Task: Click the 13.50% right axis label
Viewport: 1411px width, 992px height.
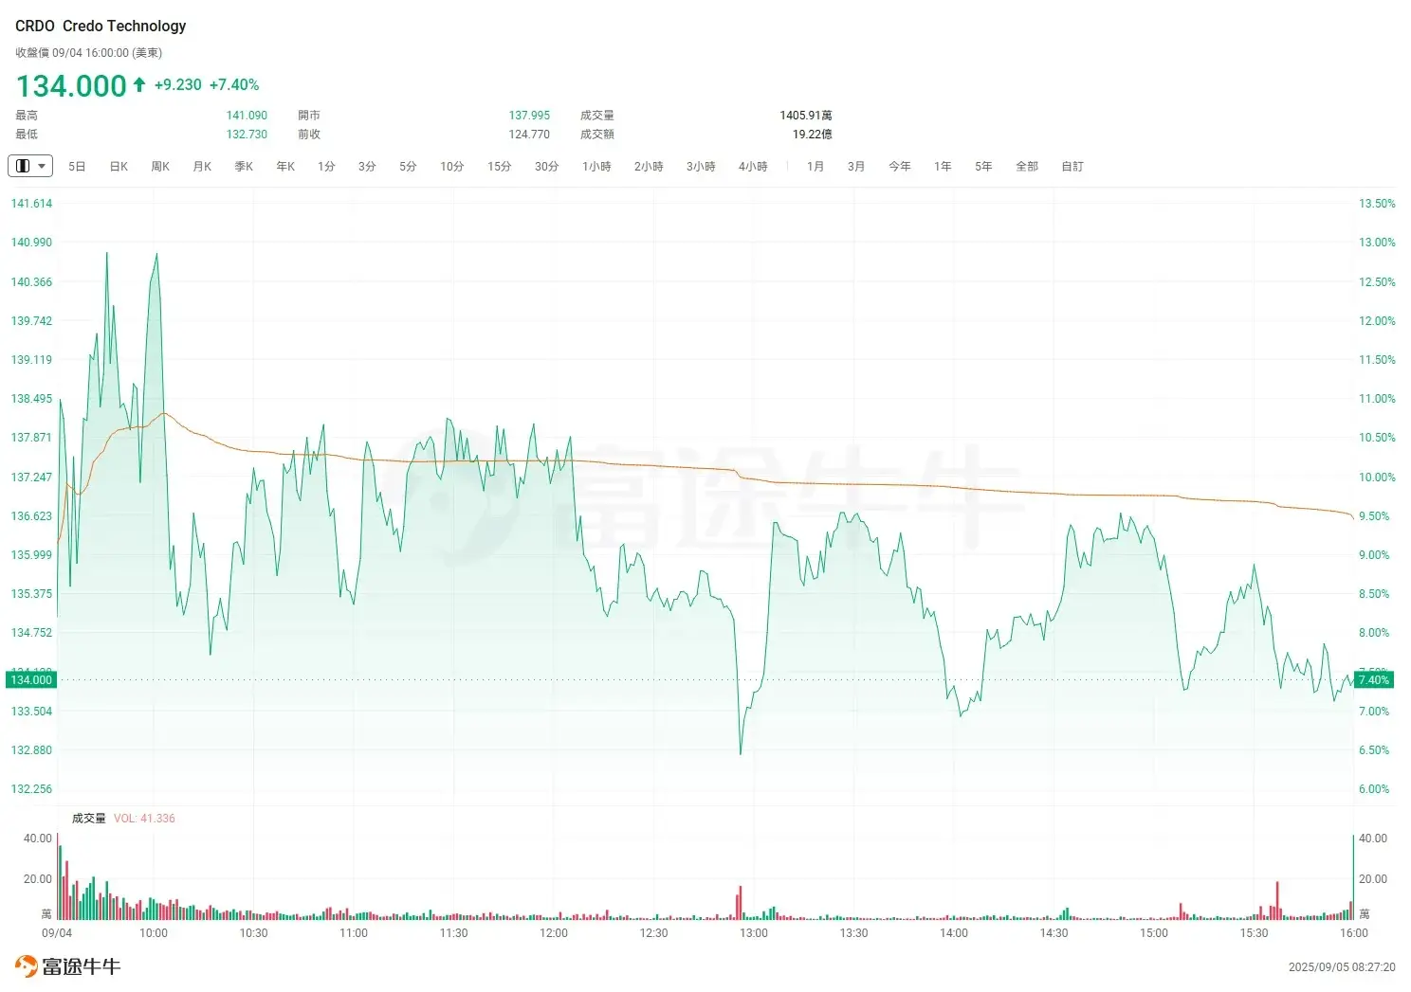Action: [x=1377, y=204]
